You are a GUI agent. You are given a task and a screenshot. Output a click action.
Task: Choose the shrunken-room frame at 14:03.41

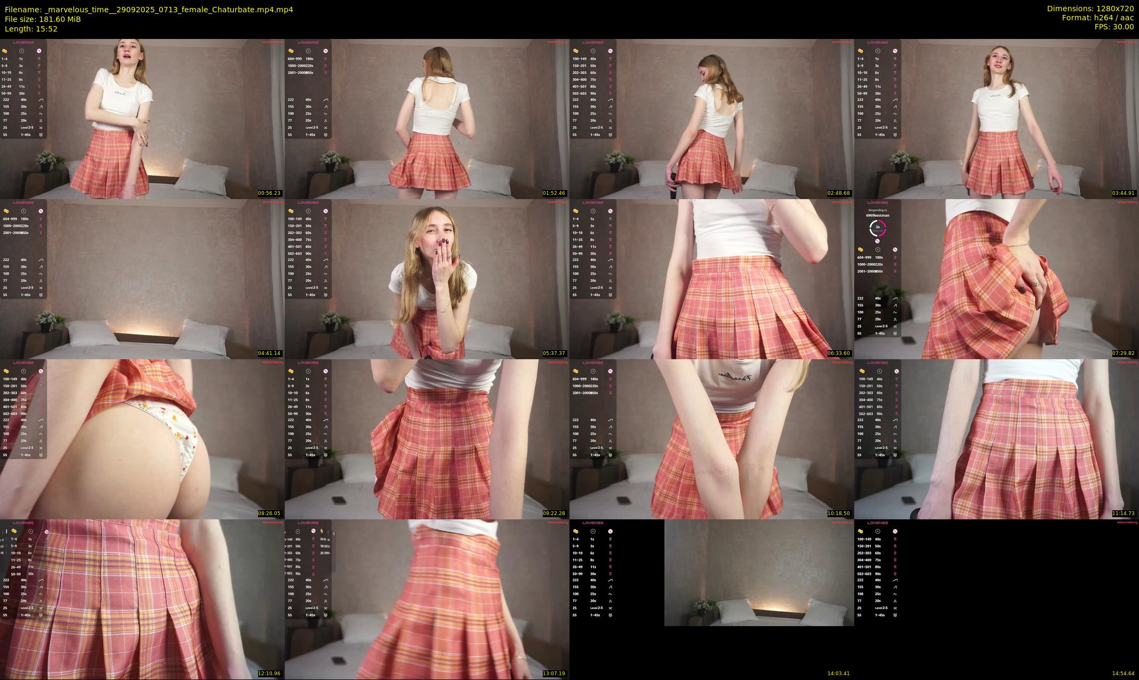(x=712, y=599)
